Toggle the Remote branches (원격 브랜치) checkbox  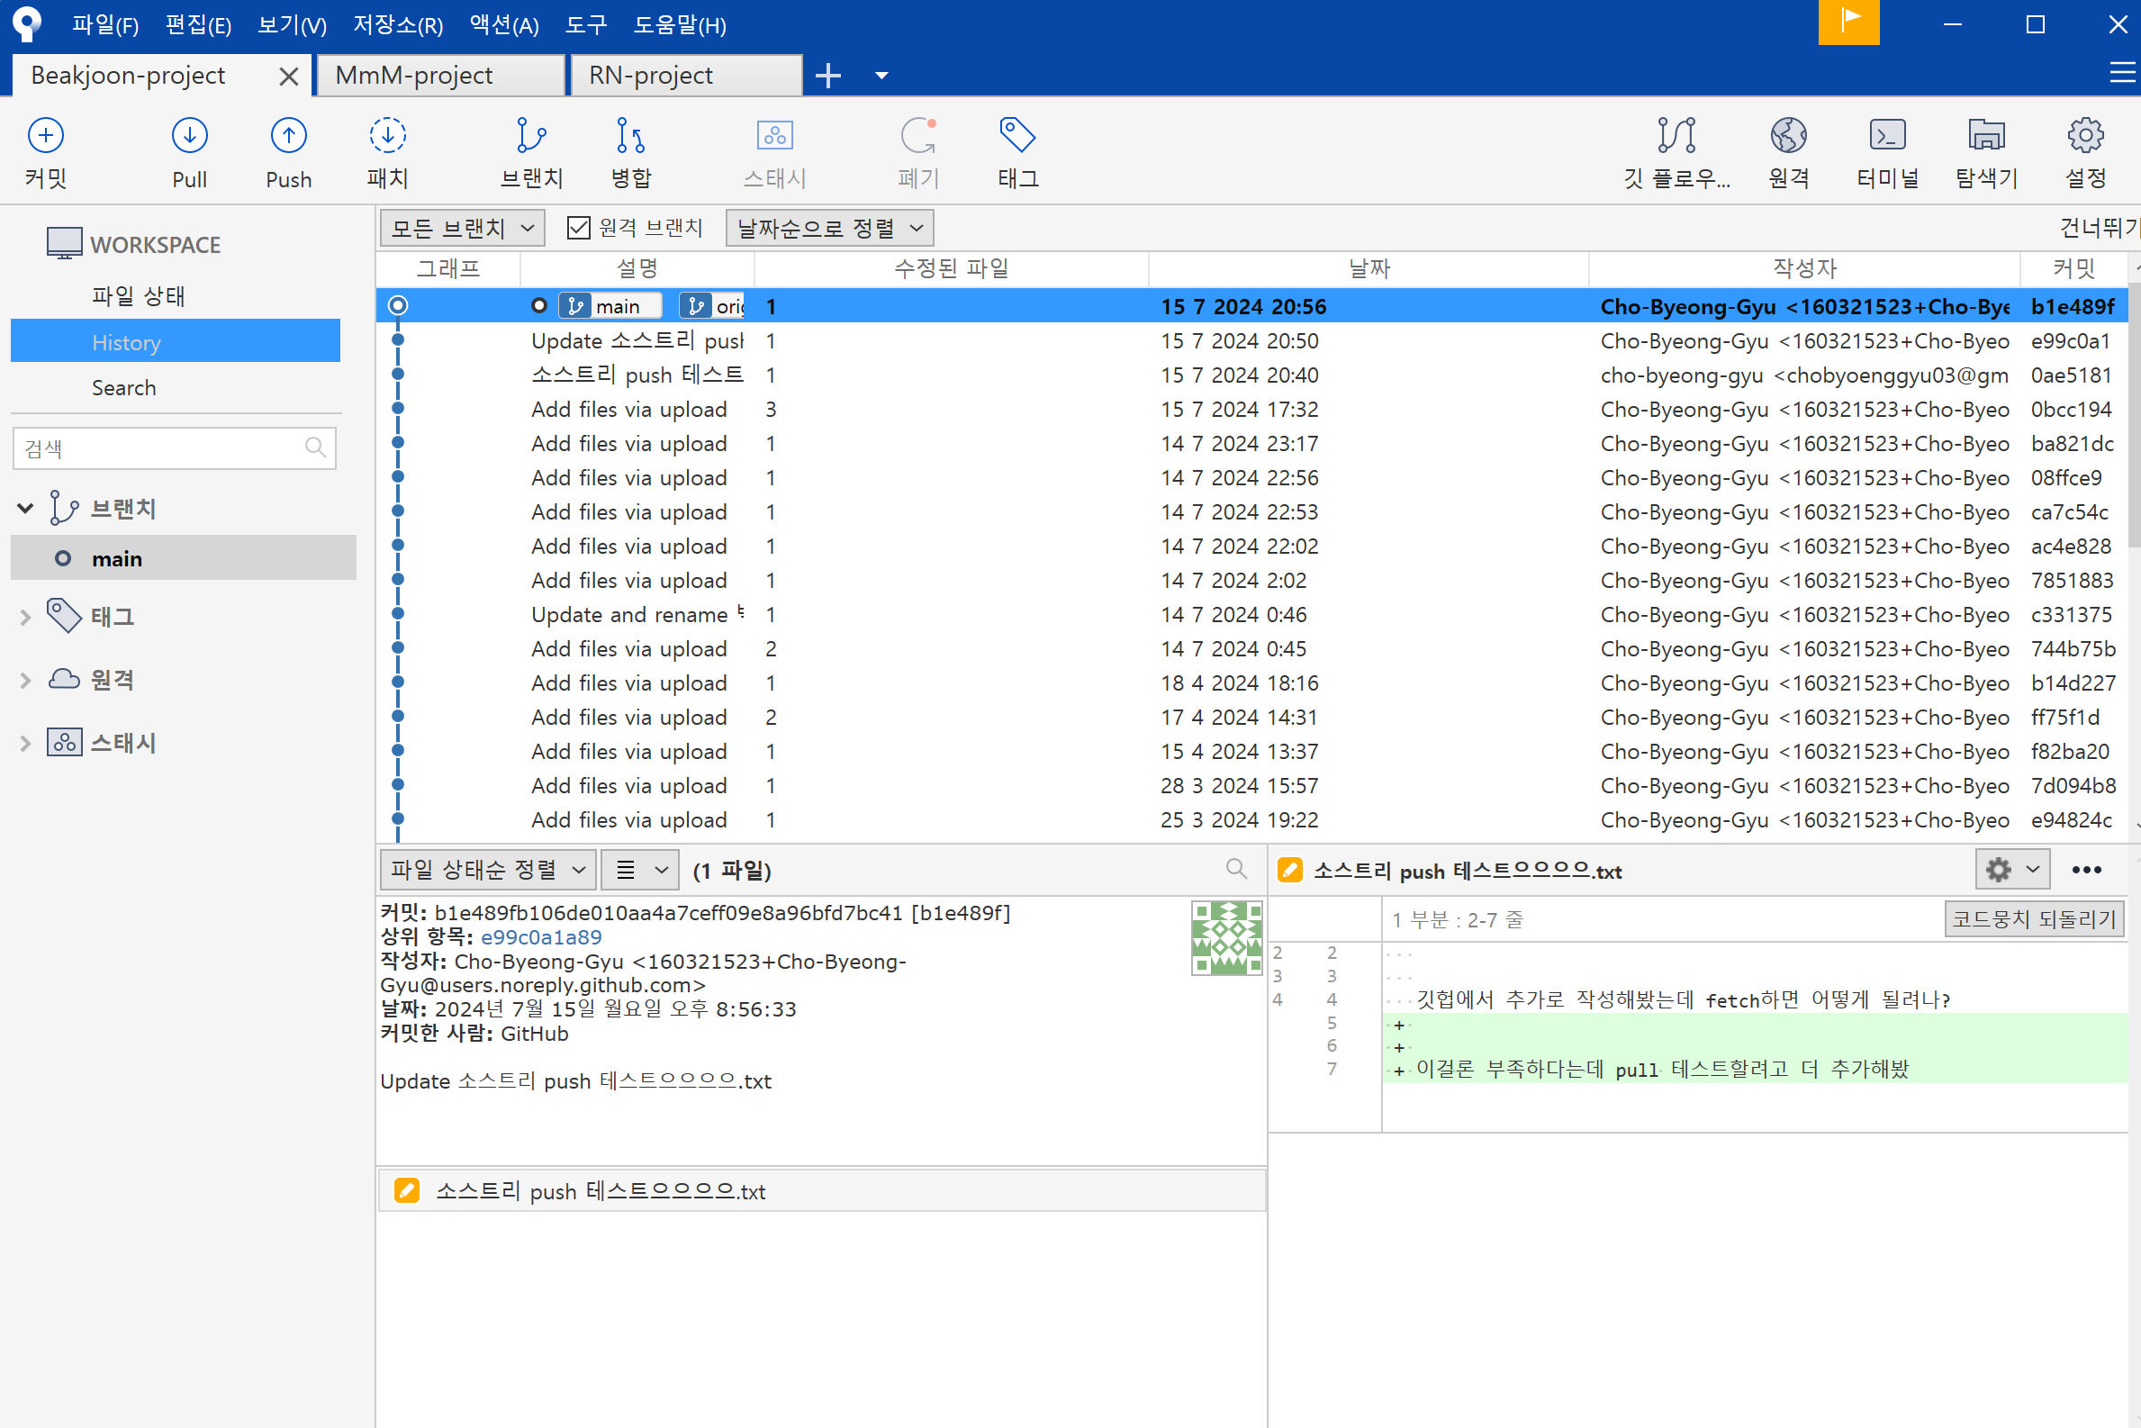coord(578,227)
